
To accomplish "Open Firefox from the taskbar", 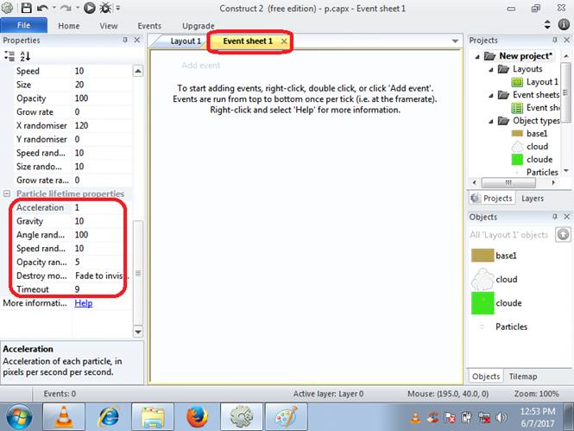I will (x=197, y=416).
